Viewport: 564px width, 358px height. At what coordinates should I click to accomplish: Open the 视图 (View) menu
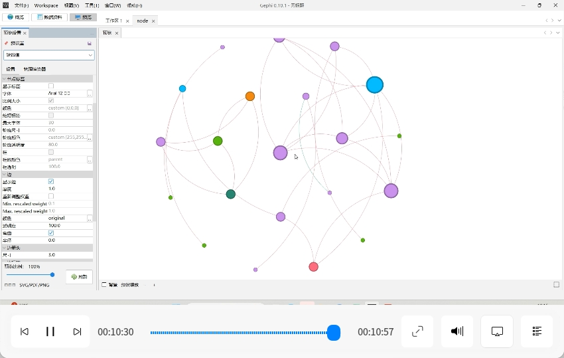tap(71, 5)
